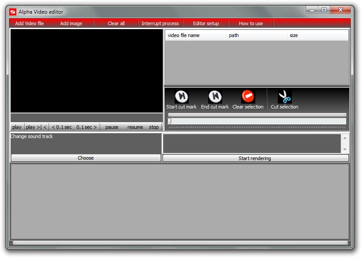Screen dimensions: 362x258
Task: Click the Cut selection scissors icon
Action: (284, 97)
